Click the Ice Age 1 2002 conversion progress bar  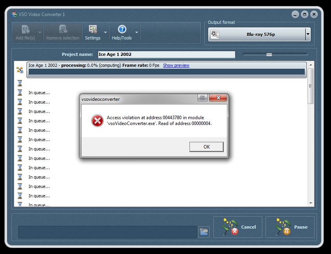coord(166,72)
